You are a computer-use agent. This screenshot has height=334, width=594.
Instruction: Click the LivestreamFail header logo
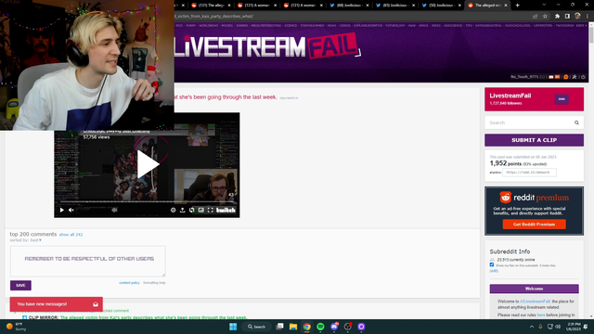click(x=267, y=46)
